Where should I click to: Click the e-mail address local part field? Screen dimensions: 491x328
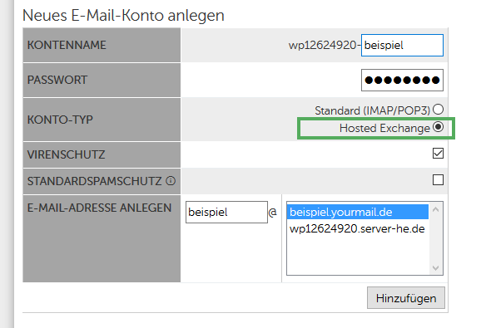(226, 212)
